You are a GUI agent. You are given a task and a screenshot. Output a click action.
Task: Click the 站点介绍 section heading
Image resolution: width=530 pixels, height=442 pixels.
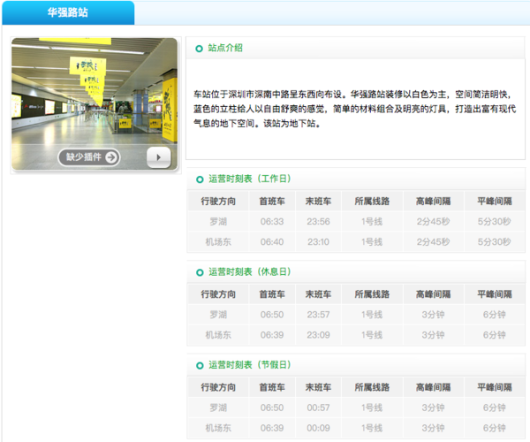pos(225,48)
